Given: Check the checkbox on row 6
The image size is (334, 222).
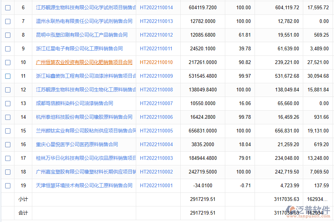Looking at the screenshot, I should pyautogui.click(x=8, y=7).
